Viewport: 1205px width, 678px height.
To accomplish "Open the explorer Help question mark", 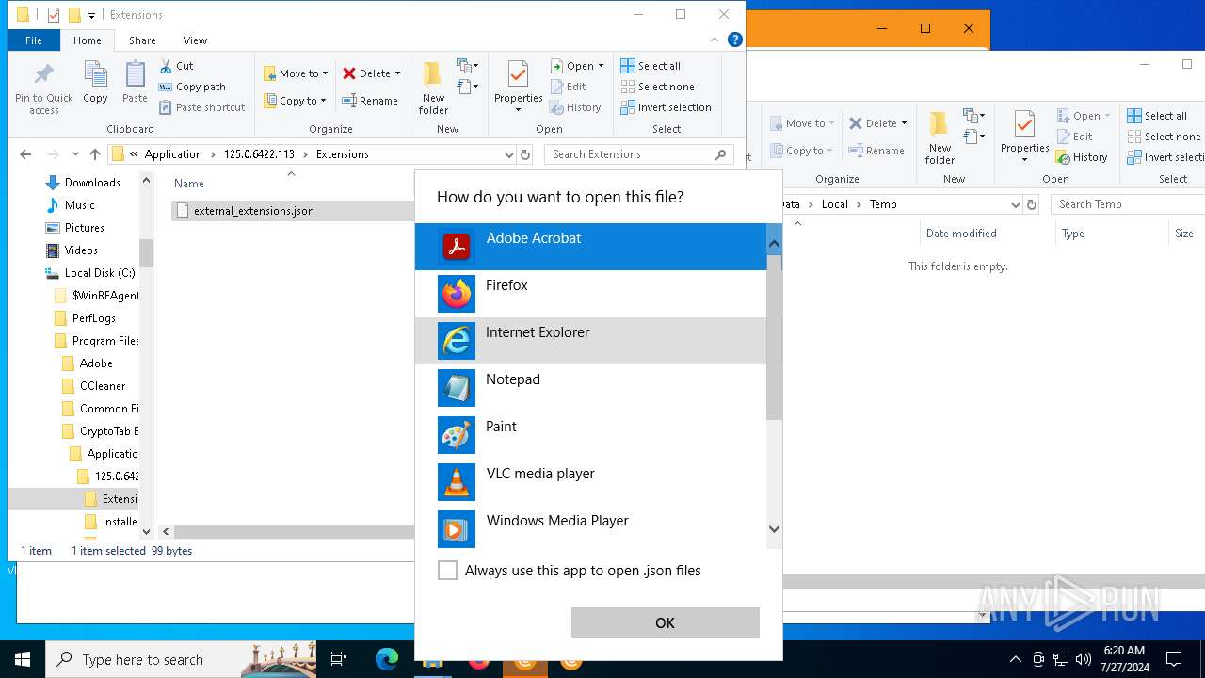I will [735, 40].
